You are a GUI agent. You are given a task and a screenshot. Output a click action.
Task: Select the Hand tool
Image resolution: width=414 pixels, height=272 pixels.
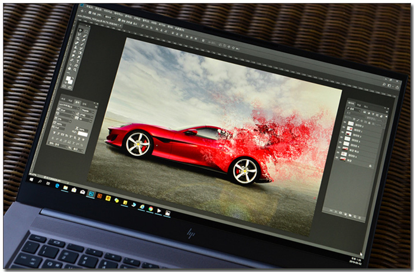[x=69, y=69]
